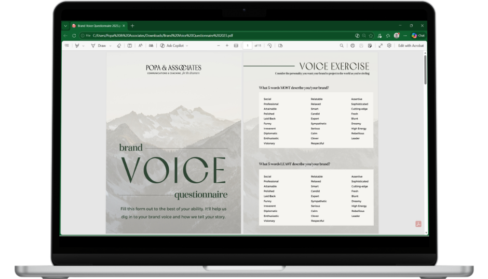
Task: Zoom in with the plus icon
Action: click(227, 46)
